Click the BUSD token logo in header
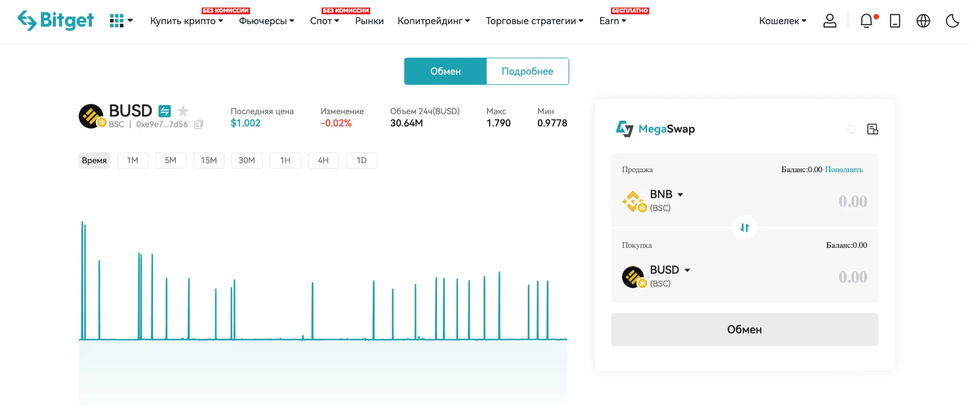 [91, 116]
